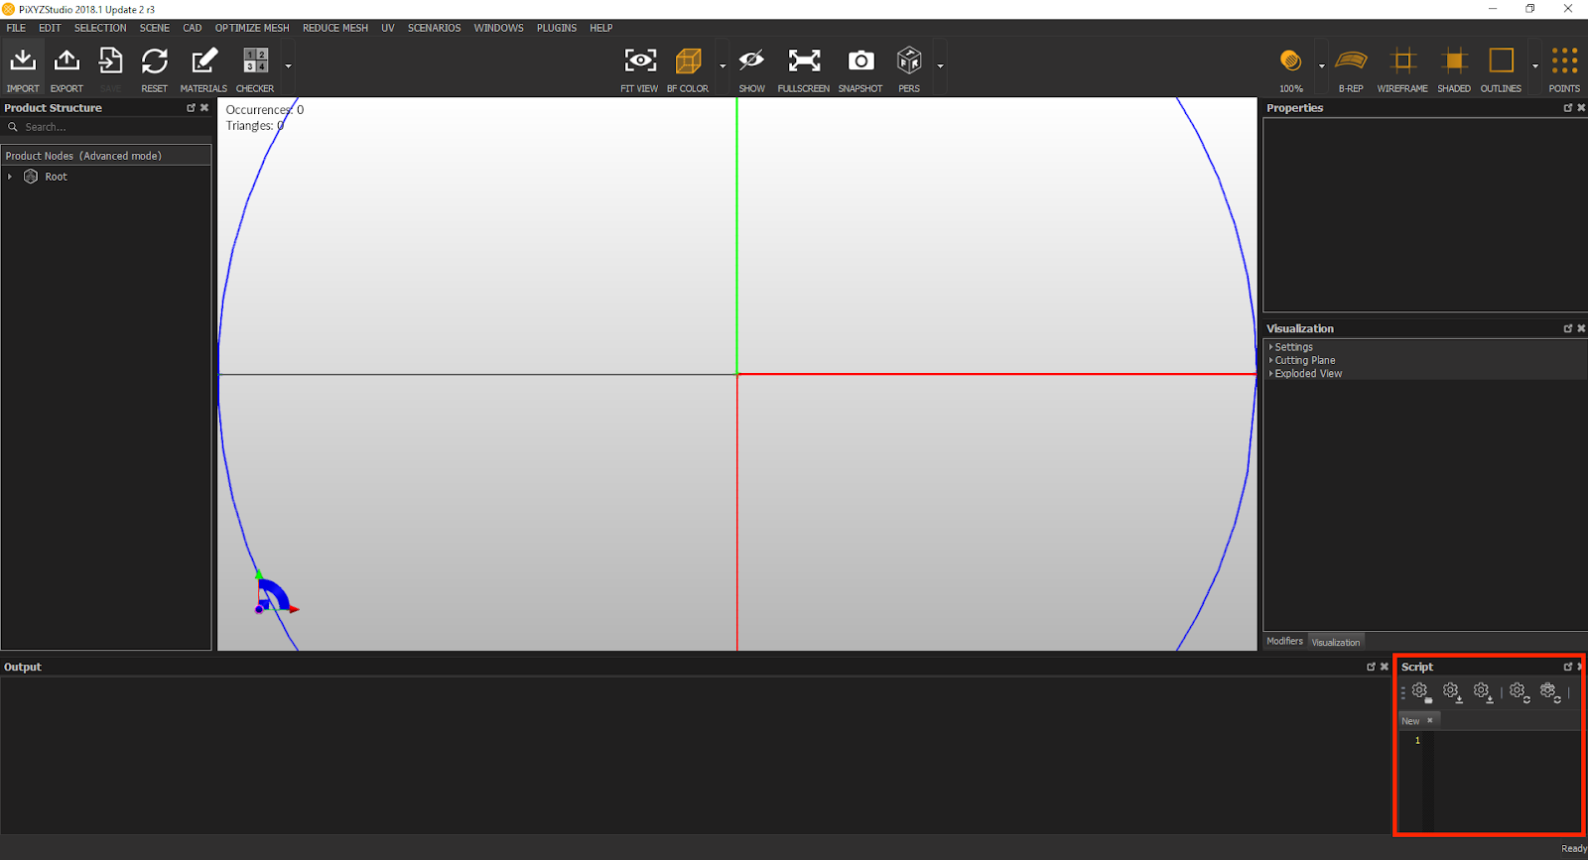Switch to the Modifiers tab
1588x860 pixels.
1284,642
